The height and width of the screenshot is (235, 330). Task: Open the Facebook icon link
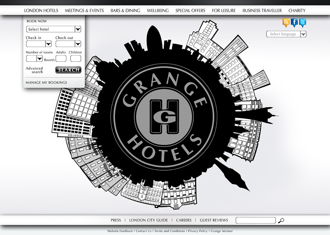pyautogui.click(x=294, y=23)
